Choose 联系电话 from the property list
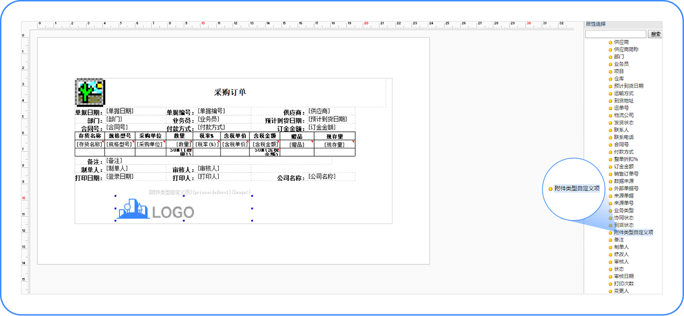Image resolution: width=684 pixels, height=316 pixels. [623, 137]
